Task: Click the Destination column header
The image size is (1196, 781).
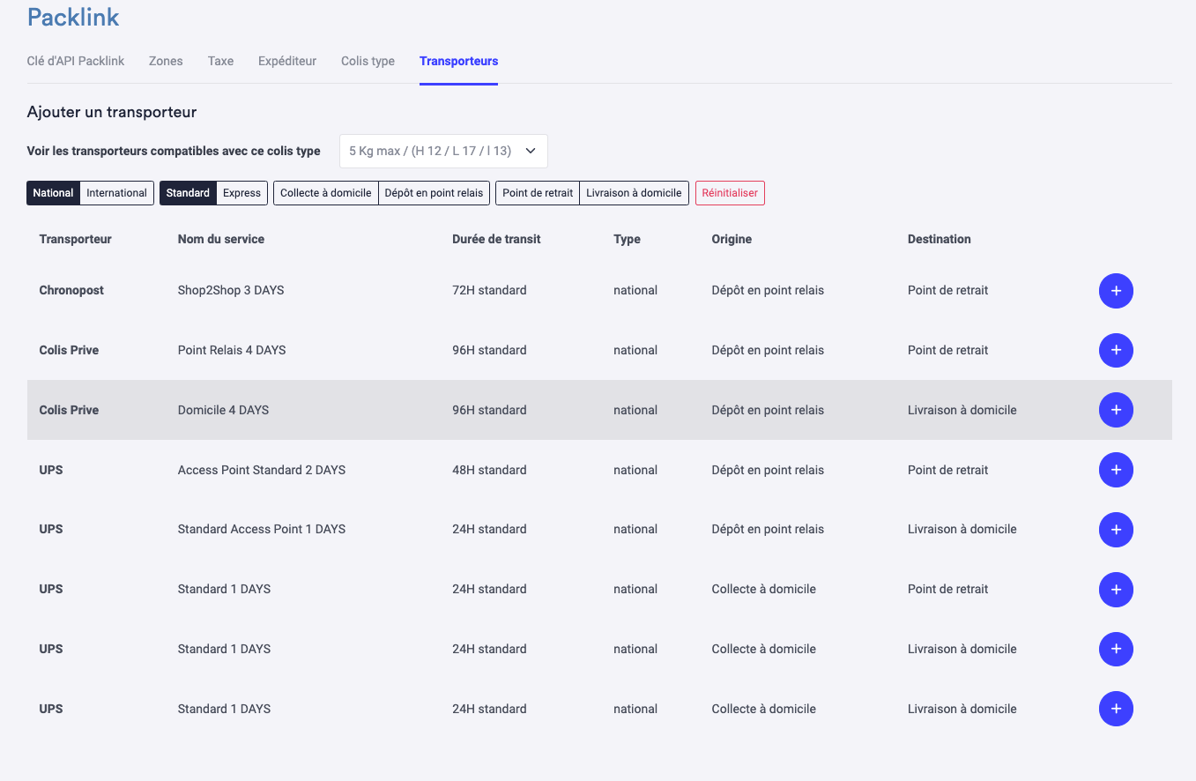Action: point(940,239)
